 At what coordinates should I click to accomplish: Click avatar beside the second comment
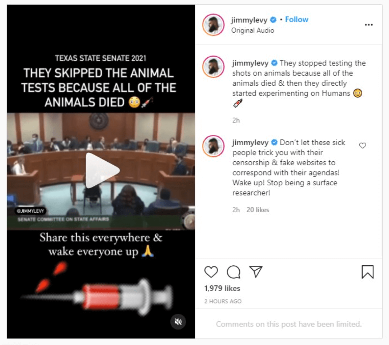pos(213,146)
